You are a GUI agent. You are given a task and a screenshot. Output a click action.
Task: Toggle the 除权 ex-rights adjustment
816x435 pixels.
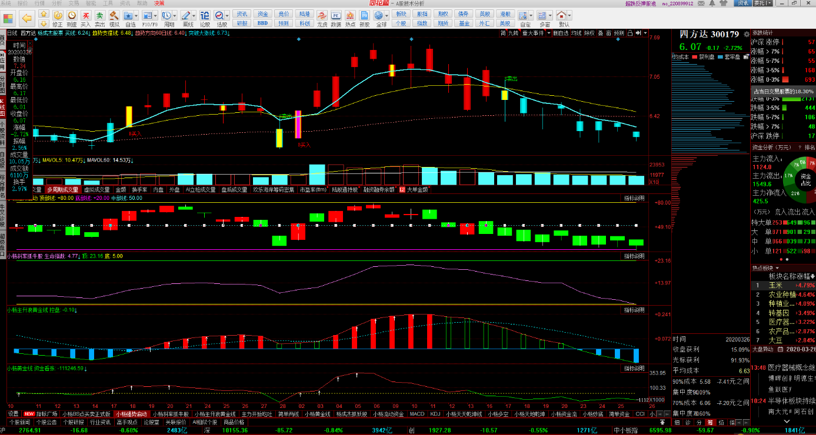click(589, 34)
